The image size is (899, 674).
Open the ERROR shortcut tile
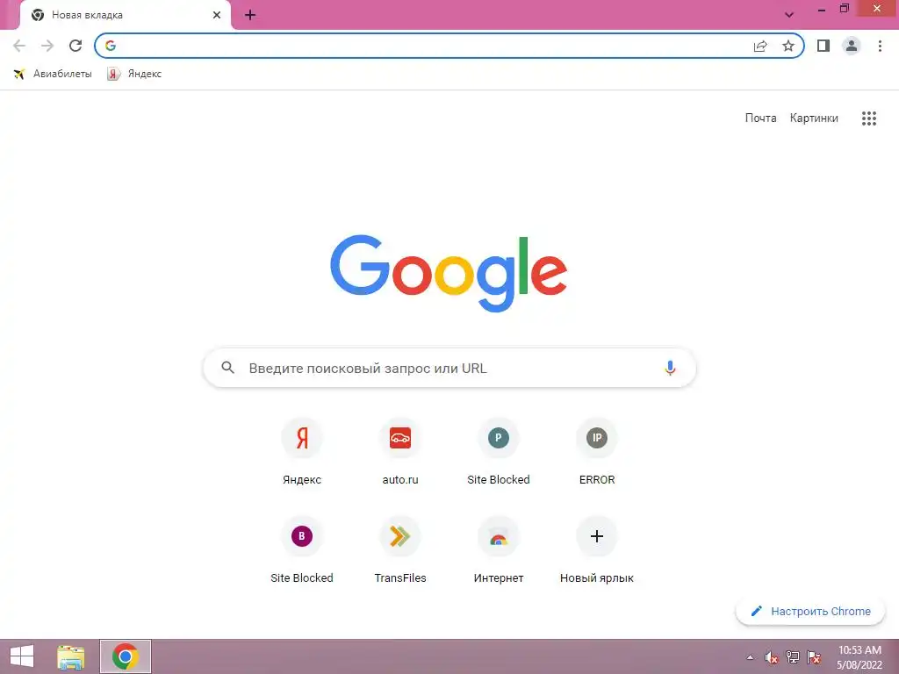pyautogui.click(x=597, y=453)
